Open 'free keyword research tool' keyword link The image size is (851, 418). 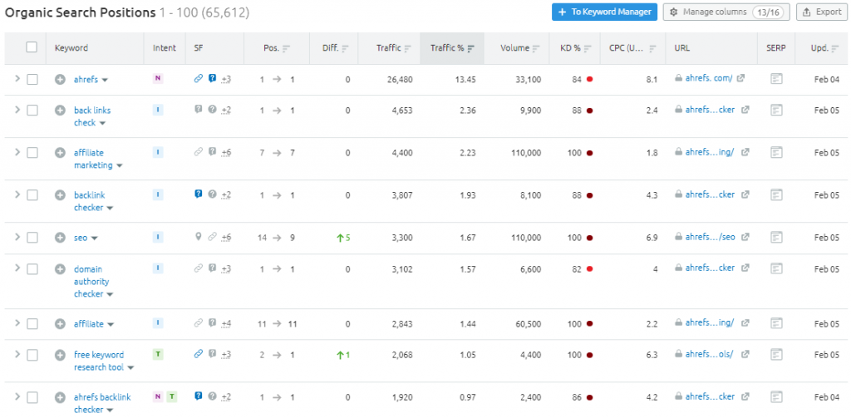click(x=99, y=361)
